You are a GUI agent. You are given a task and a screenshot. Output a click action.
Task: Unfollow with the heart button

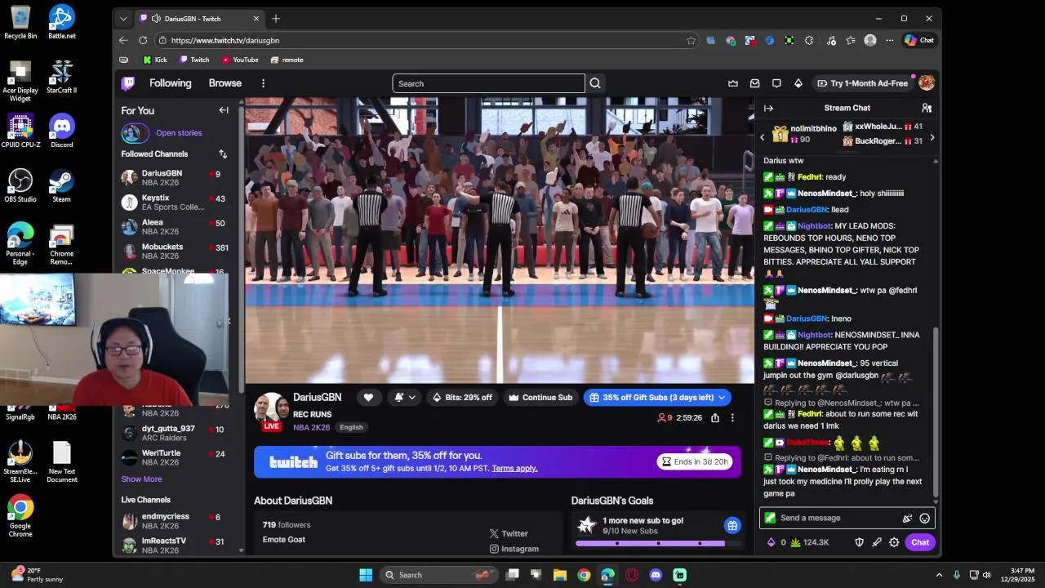tap(368, 398)
